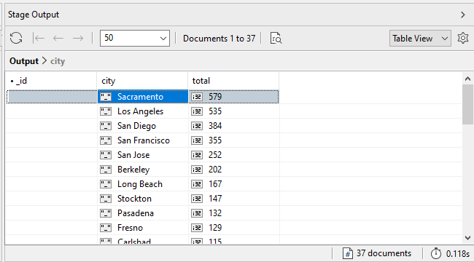Select the Pasadena city cell
The width and height of the screenshot is (474, 262).
143,213
